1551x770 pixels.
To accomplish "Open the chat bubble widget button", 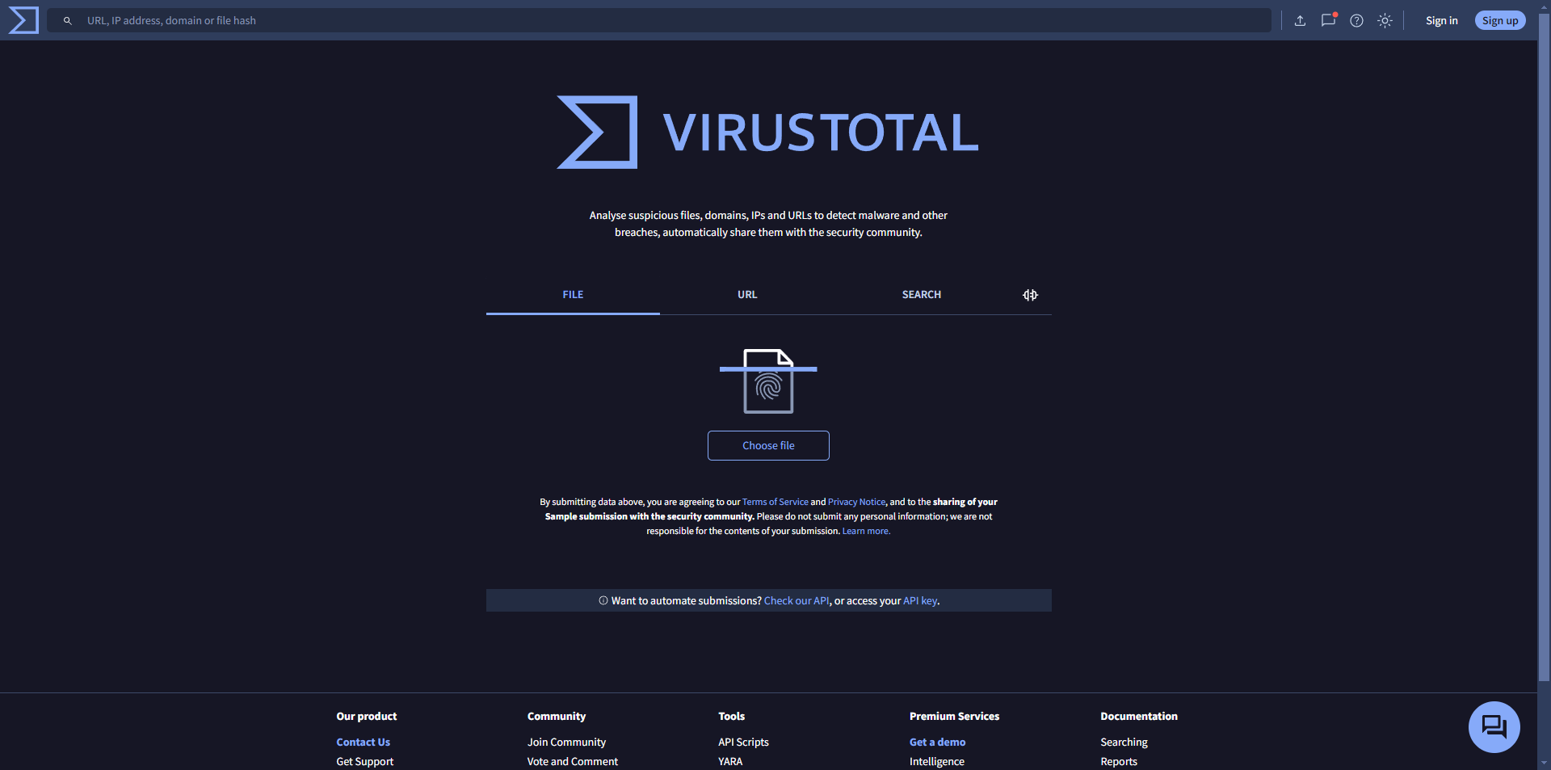I will tap(1494, 726).
